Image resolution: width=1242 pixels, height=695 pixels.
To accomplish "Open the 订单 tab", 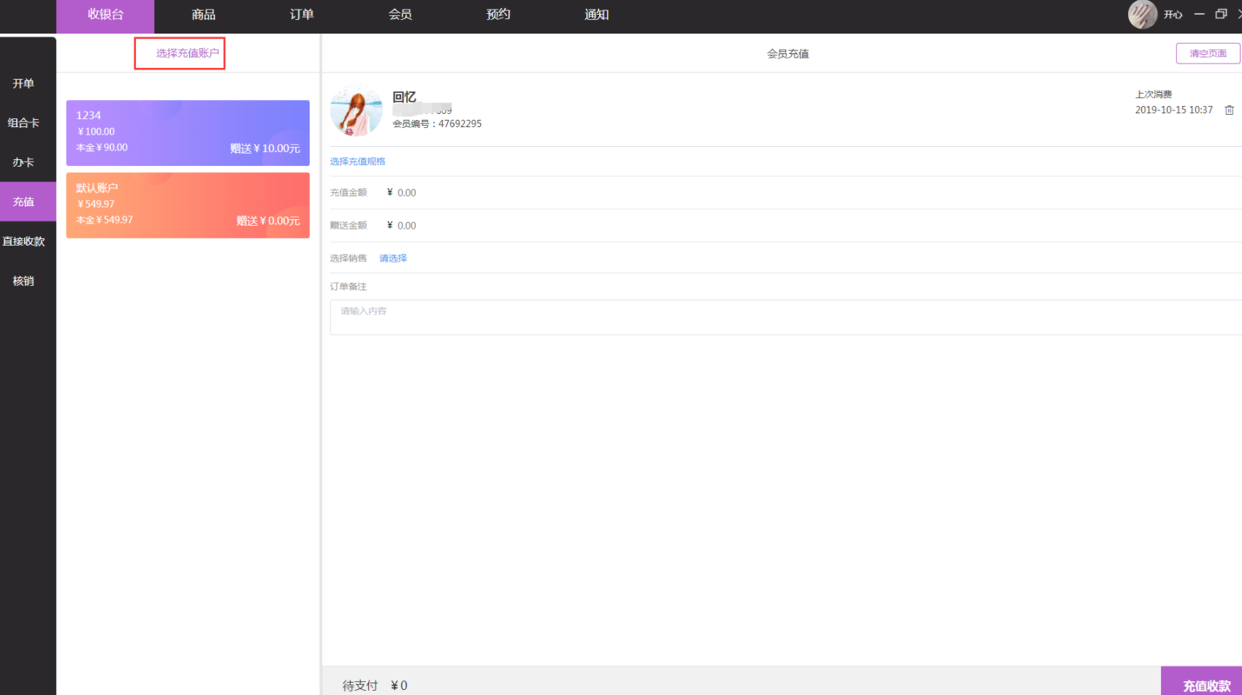I will tap(301, 15).
